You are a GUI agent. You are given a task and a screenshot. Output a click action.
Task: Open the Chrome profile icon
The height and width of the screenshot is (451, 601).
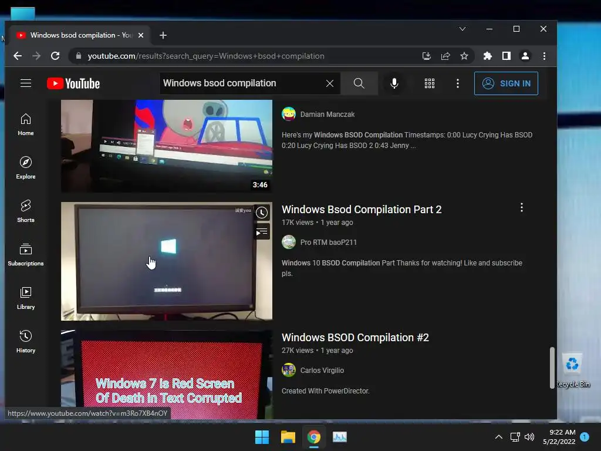click(x=525, y=56)
